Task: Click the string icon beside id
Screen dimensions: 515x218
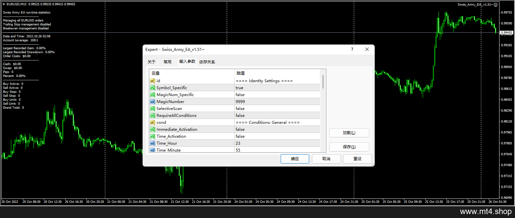Action: click(x=153, y=81)
